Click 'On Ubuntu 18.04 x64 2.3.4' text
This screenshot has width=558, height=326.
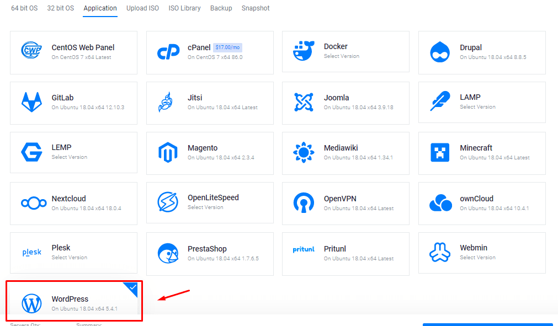[221, 158]
